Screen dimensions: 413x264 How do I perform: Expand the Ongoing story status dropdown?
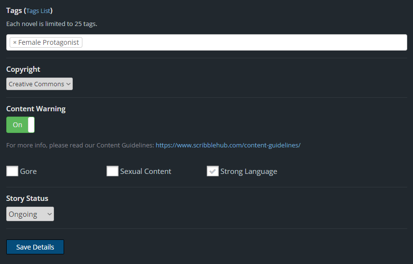pos(30,214)
